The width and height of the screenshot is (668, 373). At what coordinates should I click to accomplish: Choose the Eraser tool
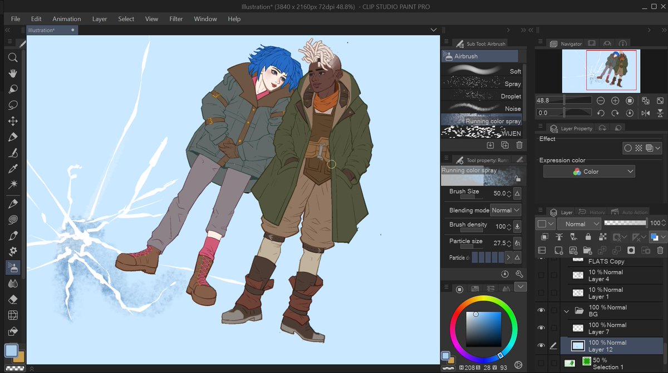pyautogui.click(x=12, y=299)
